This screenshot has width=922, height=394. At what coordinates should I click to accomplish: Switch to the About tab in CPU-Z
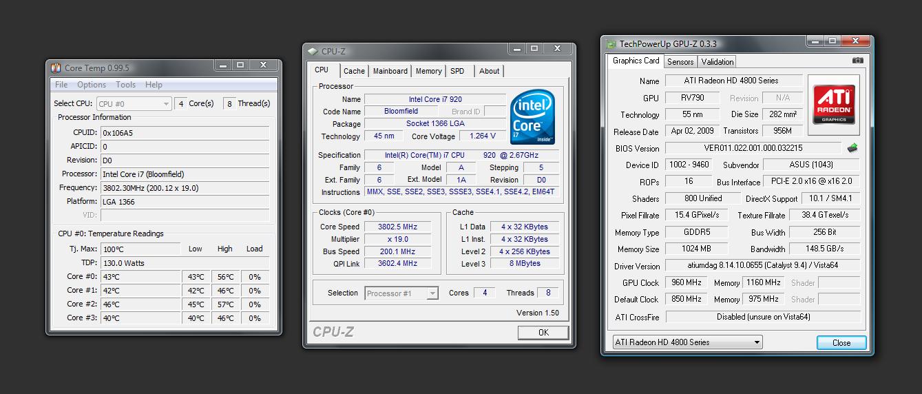click(x=490, y=71)
